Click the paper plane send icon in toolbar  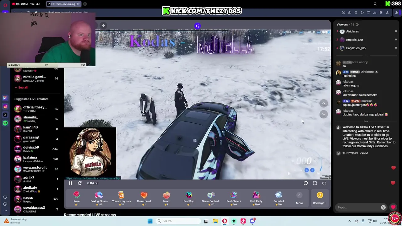pos(362,13)
